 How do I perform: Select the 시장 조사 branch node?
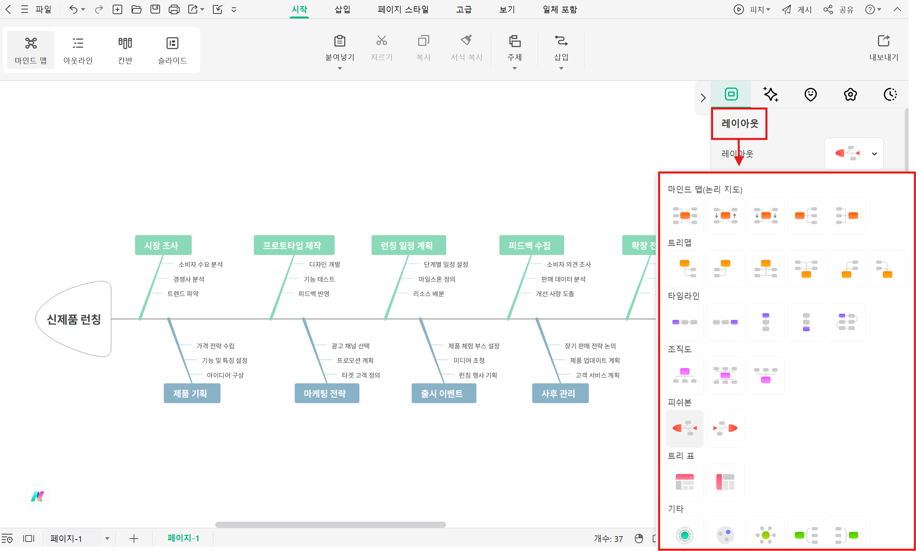click(x=163, y=245)
